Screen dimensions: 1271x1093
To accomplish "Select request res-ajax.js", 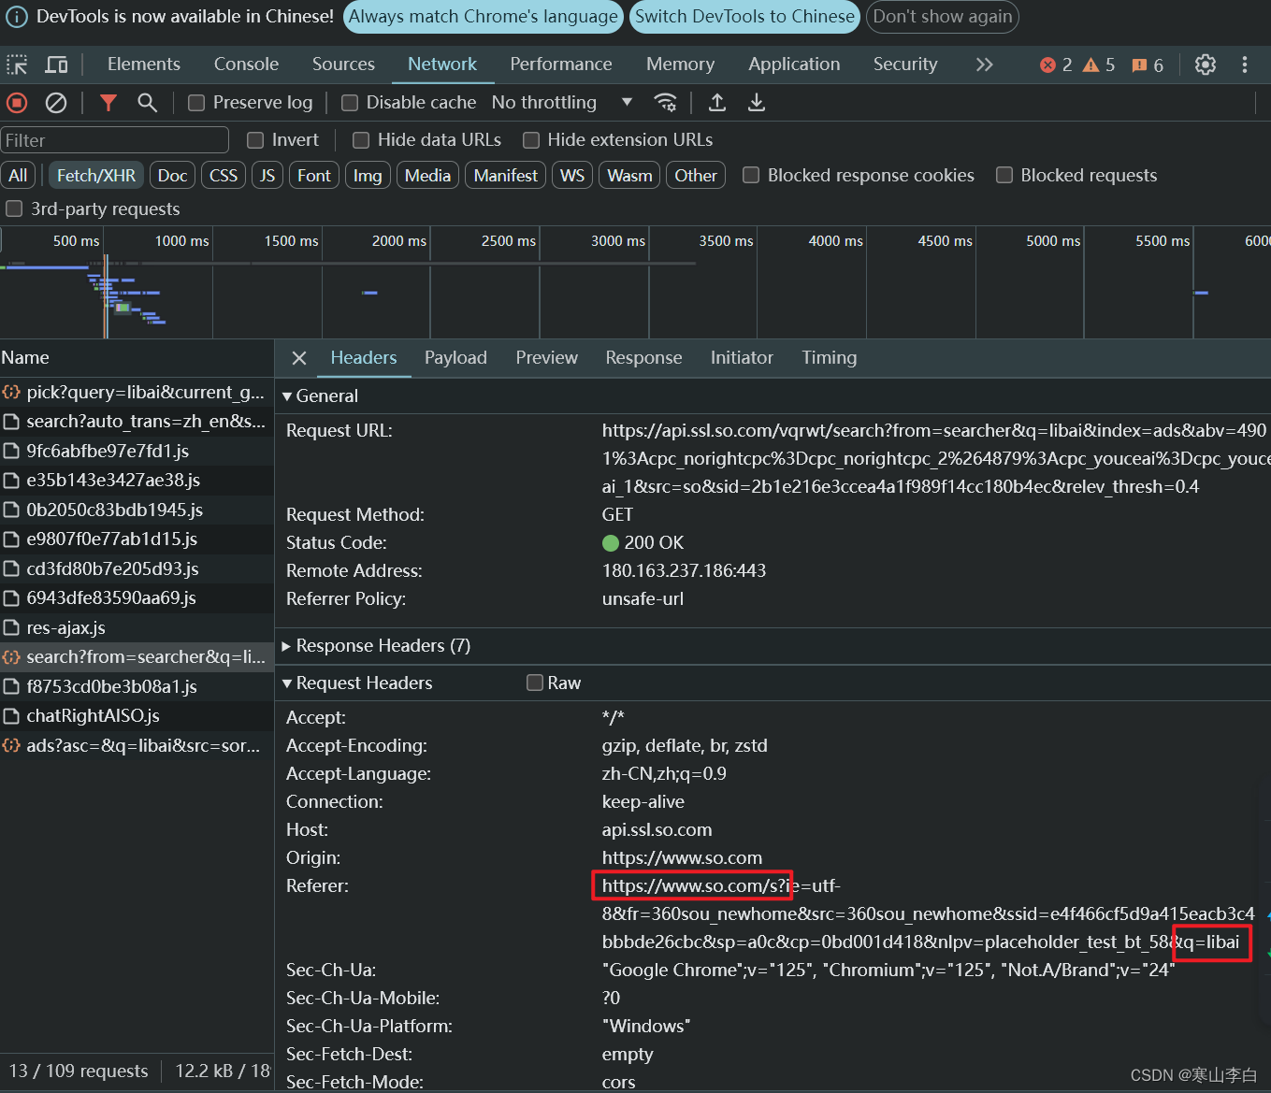I will (x=137, y=628).
